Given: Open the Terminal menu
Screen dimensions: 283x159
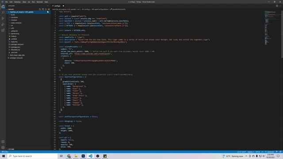Looking at the screenshot, I should click(x=39, y=2).
